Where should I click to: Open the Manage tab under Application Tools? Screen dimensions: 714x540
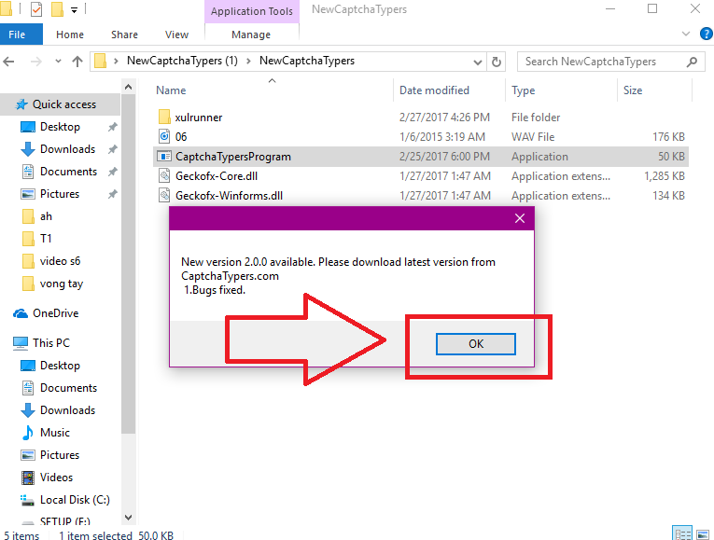(x=251, y=35)
